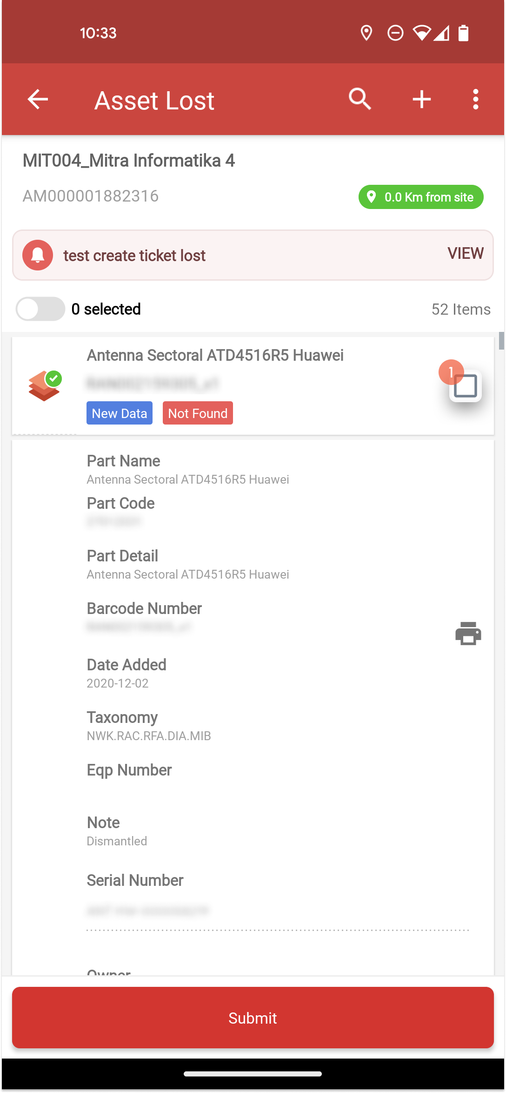This screenshot has width=506, height=1093.
Task: Toggle the select-all switch
Action: click(40, 309)
